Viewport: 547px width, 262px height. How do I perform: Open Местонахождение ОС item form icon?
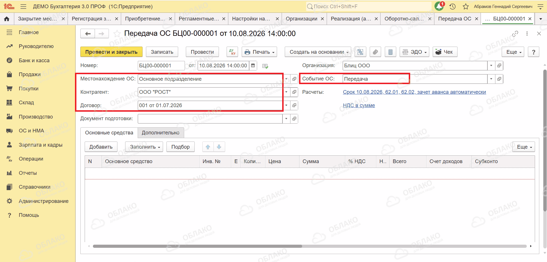[294, 79]
